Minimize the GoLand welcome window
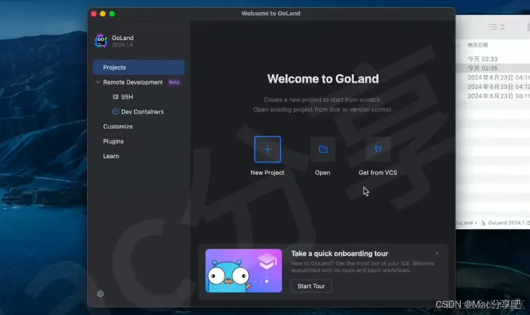The height and width of the screenshot is (315, 530). click(103, 13)
